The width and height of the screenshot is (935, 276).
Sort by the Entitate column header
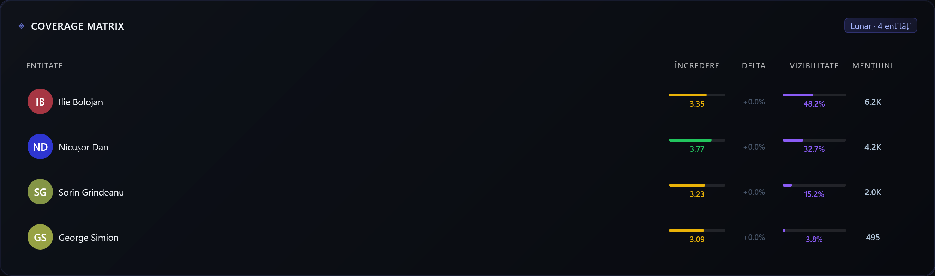click(44, 66)
